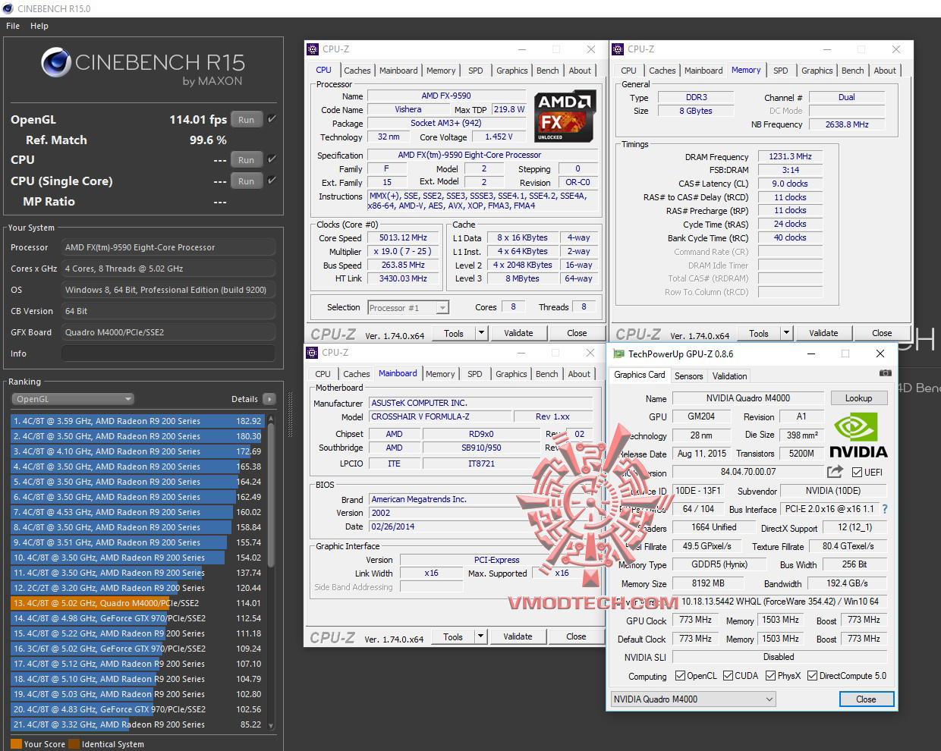
Task: Click the GPU-Z screenshot camera icon
Action: point(885,373)
